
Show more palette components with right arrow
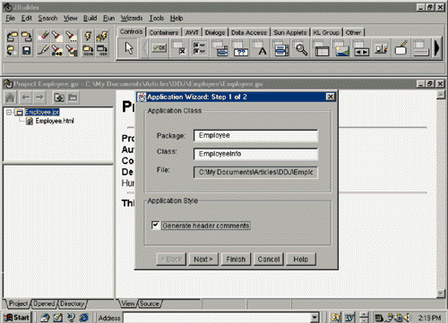[437, 48]
